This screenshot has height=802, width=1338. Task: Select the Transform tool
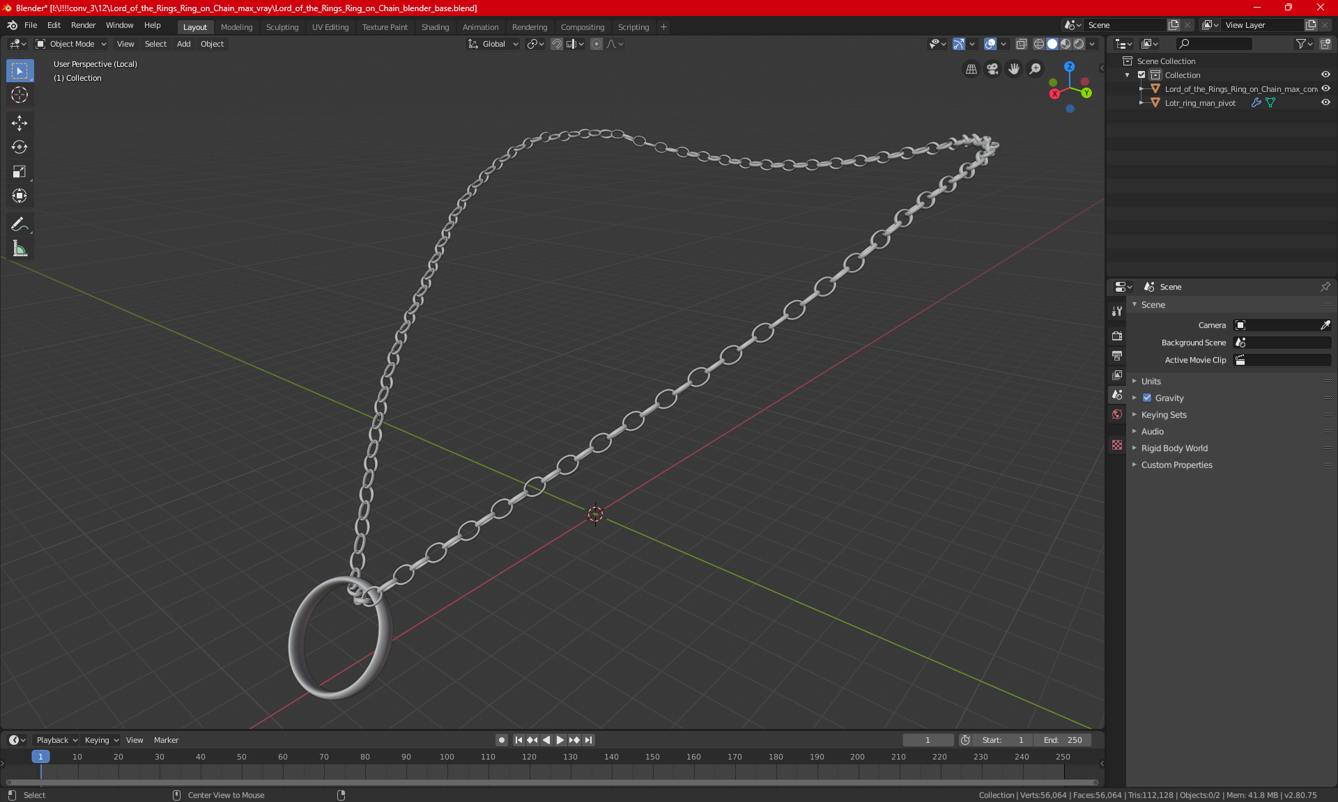[x=20, y=196]
